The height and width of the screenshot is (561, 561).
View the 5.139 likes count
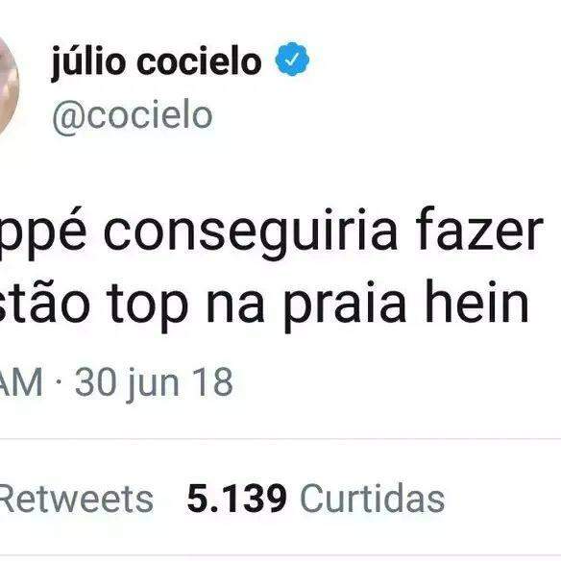click(x=236, y=498)
